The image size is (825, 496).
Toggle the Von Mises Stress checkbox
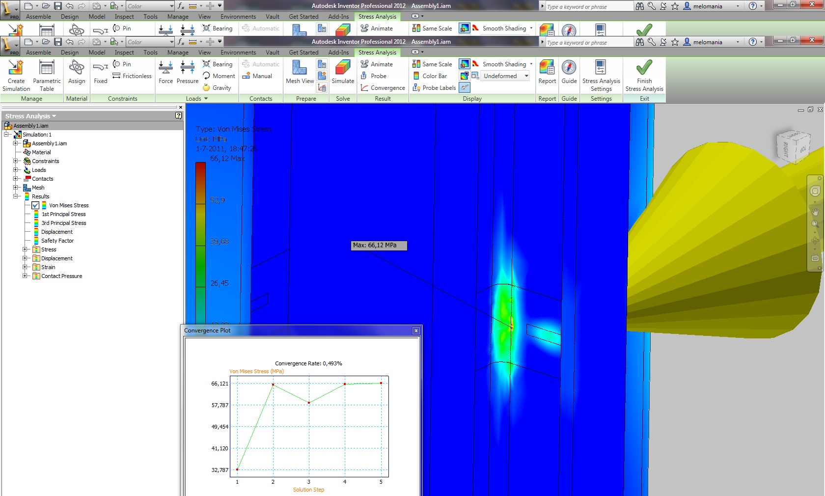(x=36, y=205)
